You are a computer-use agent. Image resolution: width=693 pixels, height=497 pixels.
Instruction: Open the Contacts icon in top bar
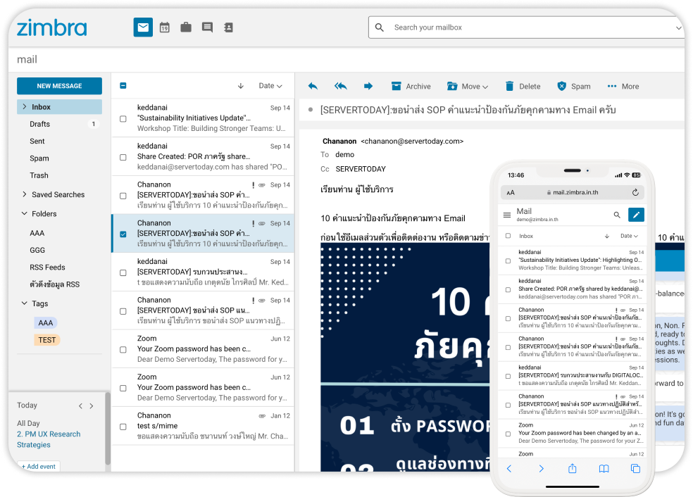point(228,27)
